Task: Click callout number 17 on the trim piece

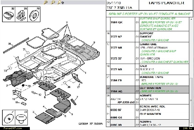Action: pyautogui.click(x=78, y=87)
